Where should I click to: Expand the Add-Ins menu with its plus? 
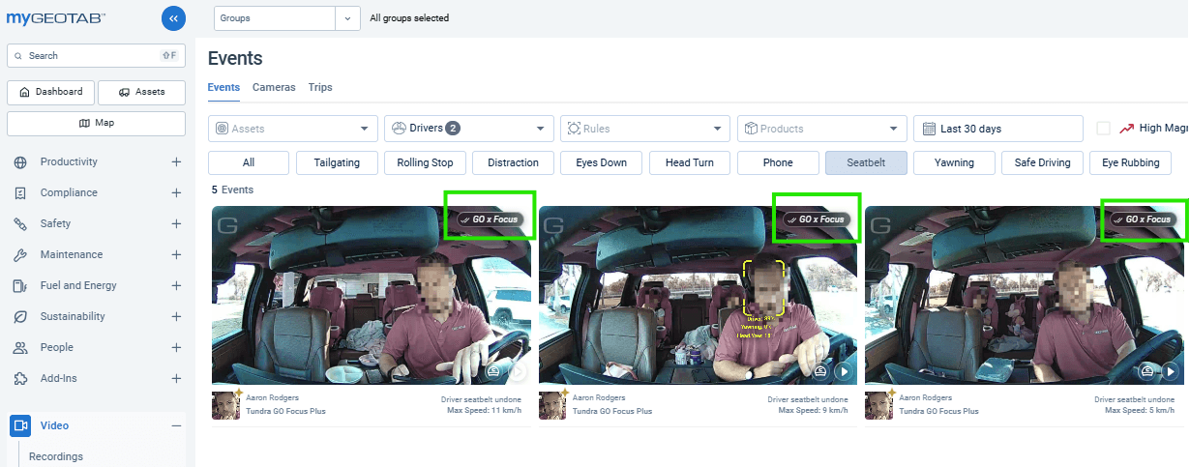(176, 379)
